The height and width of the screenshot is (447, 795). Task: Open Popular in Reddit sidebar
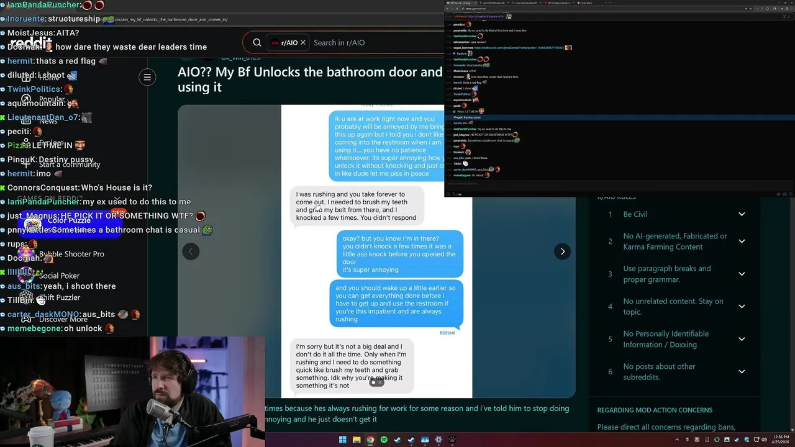tap(43, 99)
